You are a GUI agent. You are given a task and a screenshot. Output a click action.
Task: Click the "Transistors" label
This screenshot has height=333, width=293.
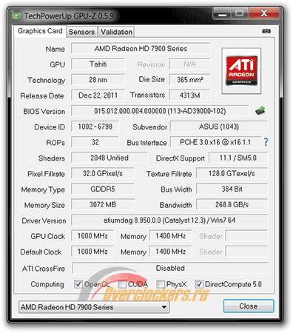coord(147,95)
